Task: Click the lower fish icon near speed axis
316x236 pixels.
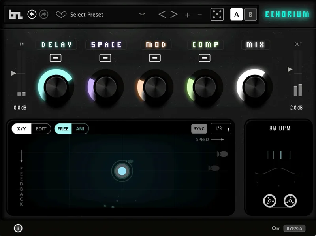Action: [x=214, y=168]
